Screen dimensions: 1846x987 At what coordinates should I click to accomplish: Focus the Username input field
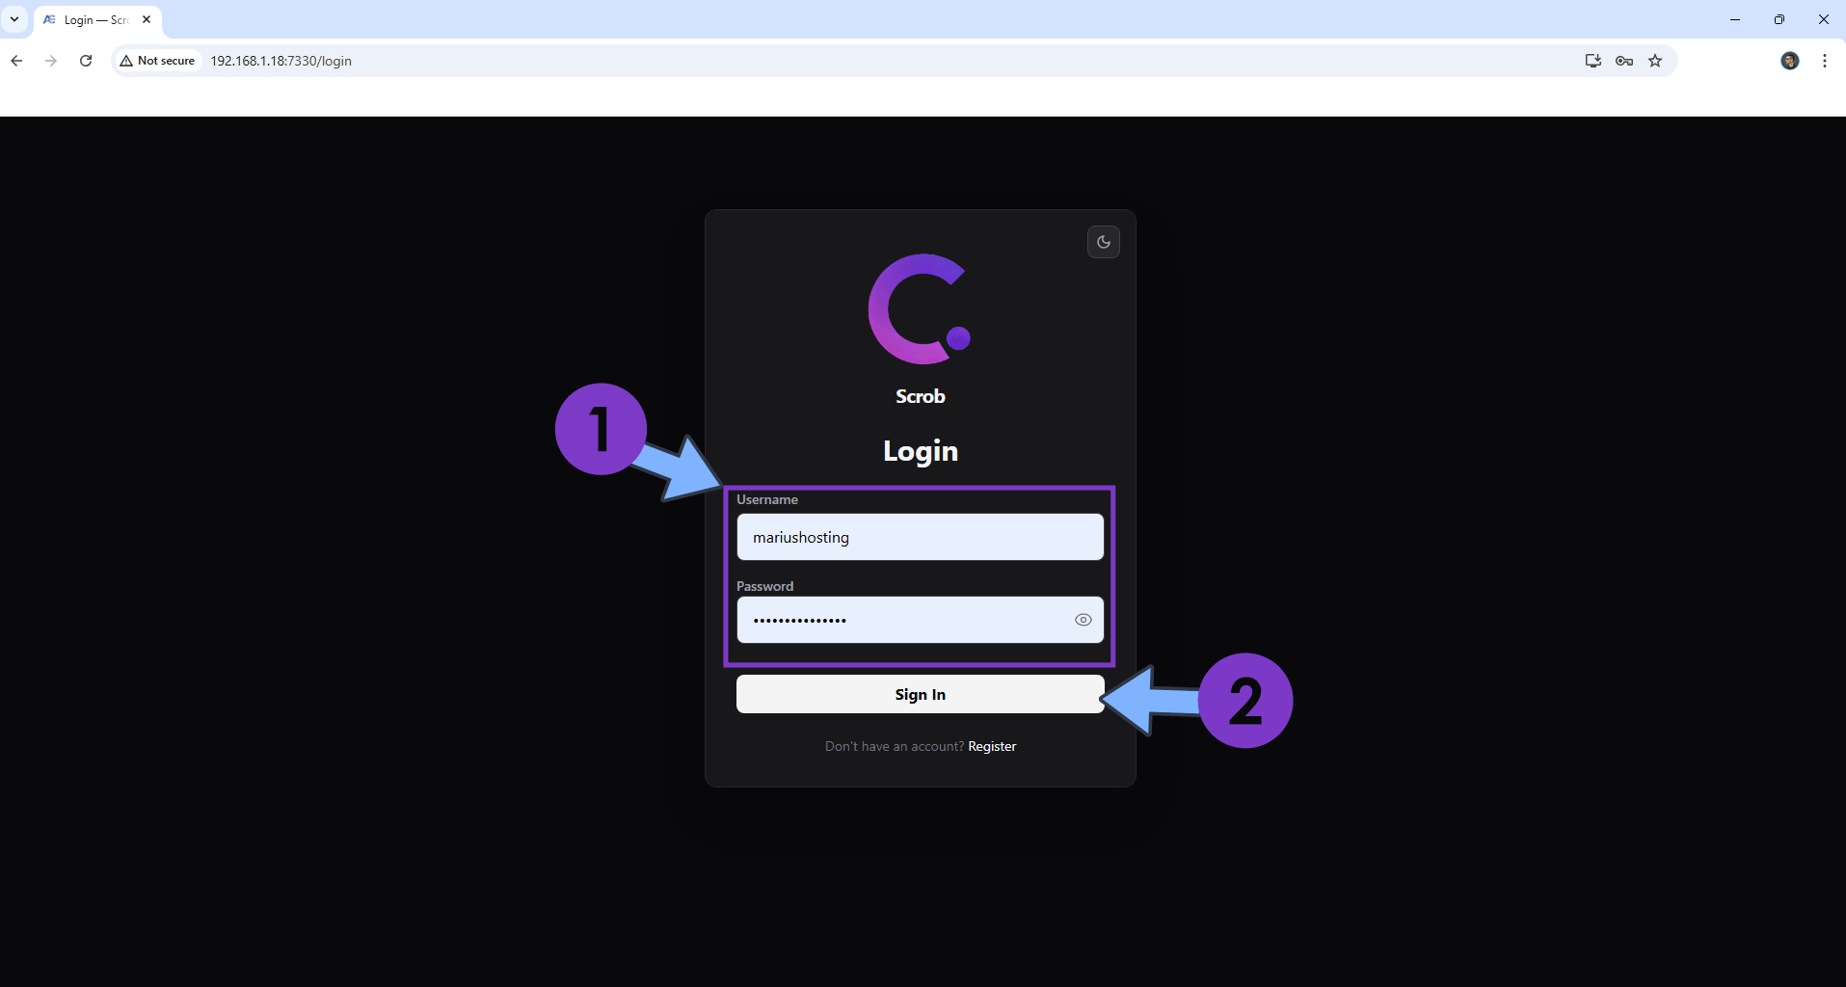[919, 537]
